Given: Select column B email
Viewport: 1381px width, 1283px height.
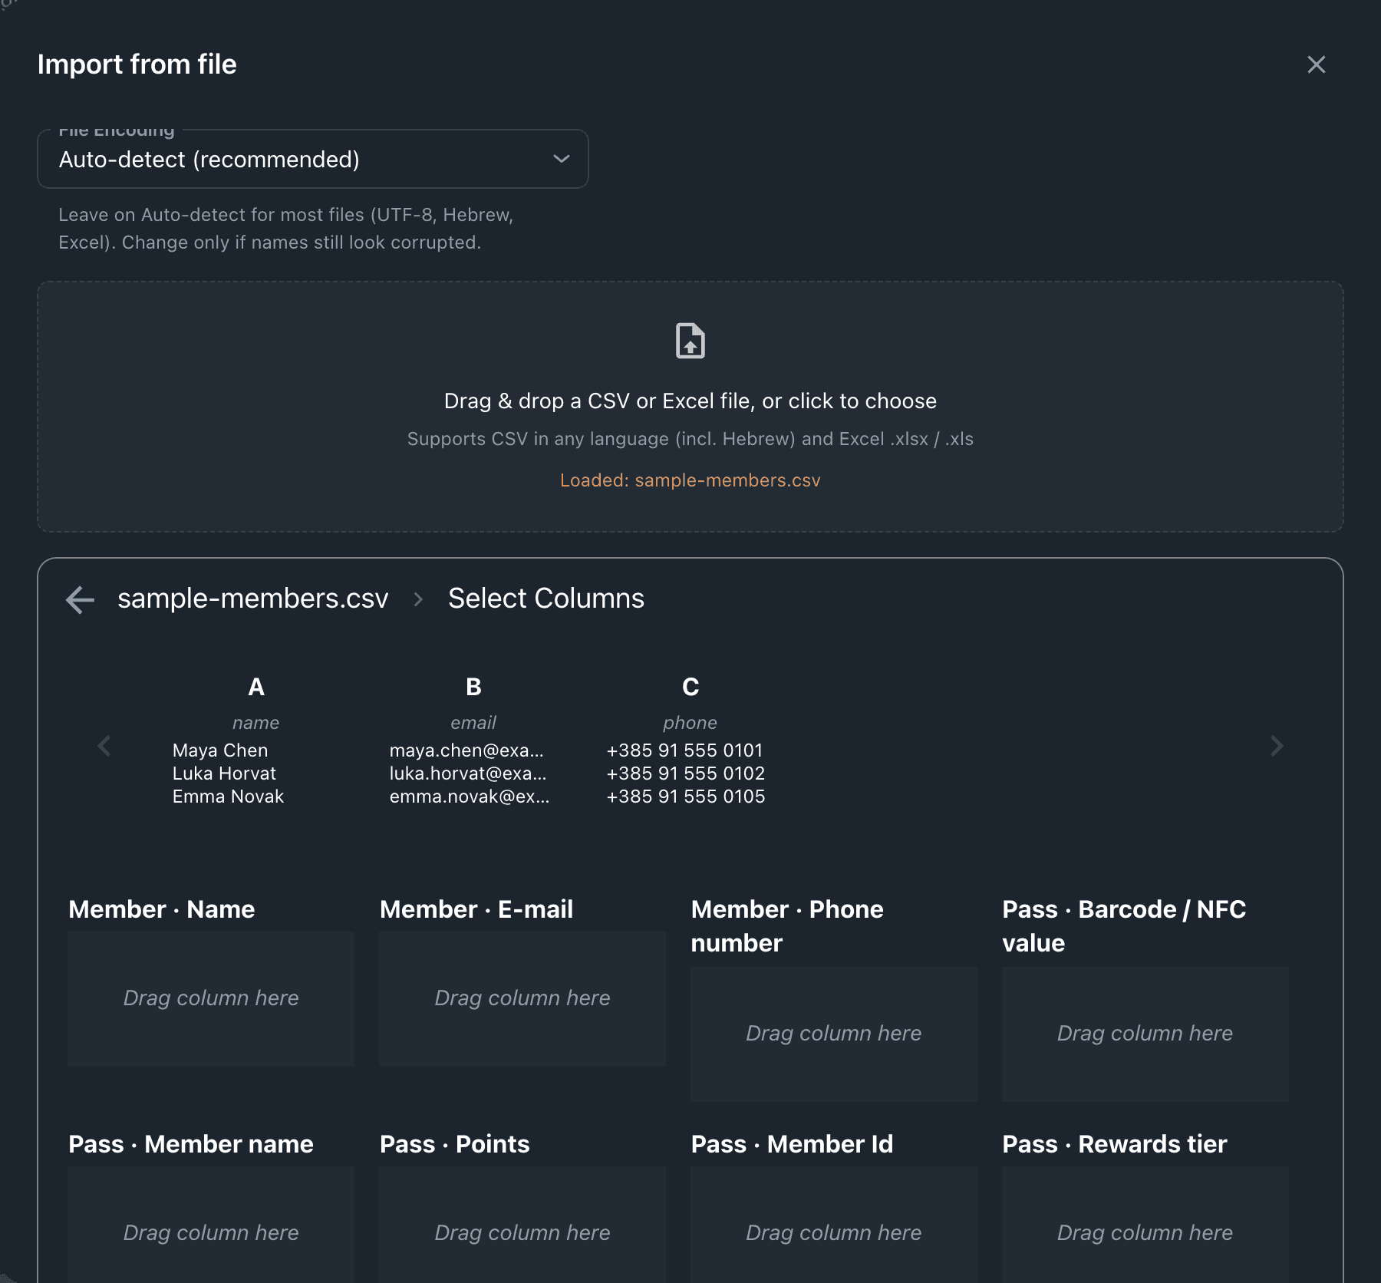Looking at the screenshot, I should tap(473, 740).
